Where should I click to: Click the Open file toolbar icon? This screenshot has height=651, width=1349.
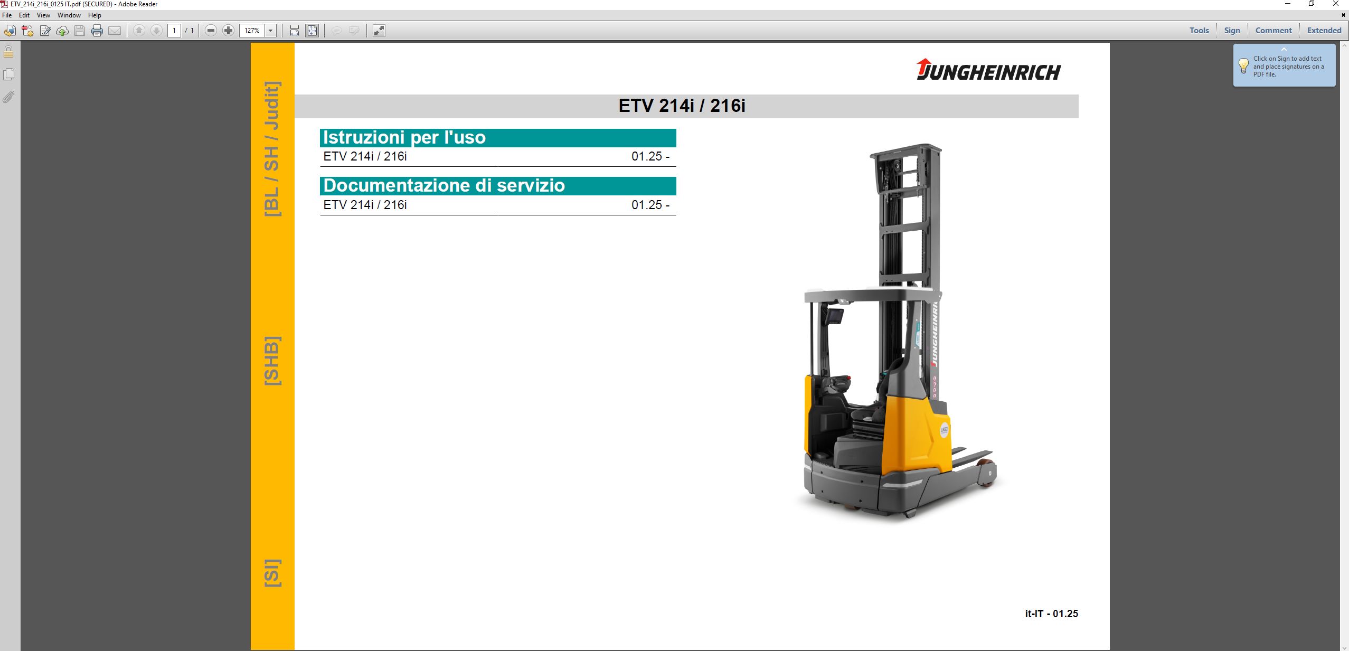(10, 31)
